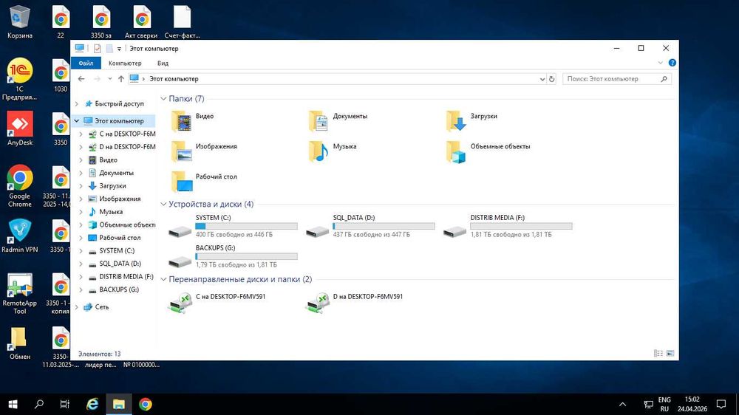Select Загрузки in navigation pane
The image size is (739, 415).
point(112,185)
